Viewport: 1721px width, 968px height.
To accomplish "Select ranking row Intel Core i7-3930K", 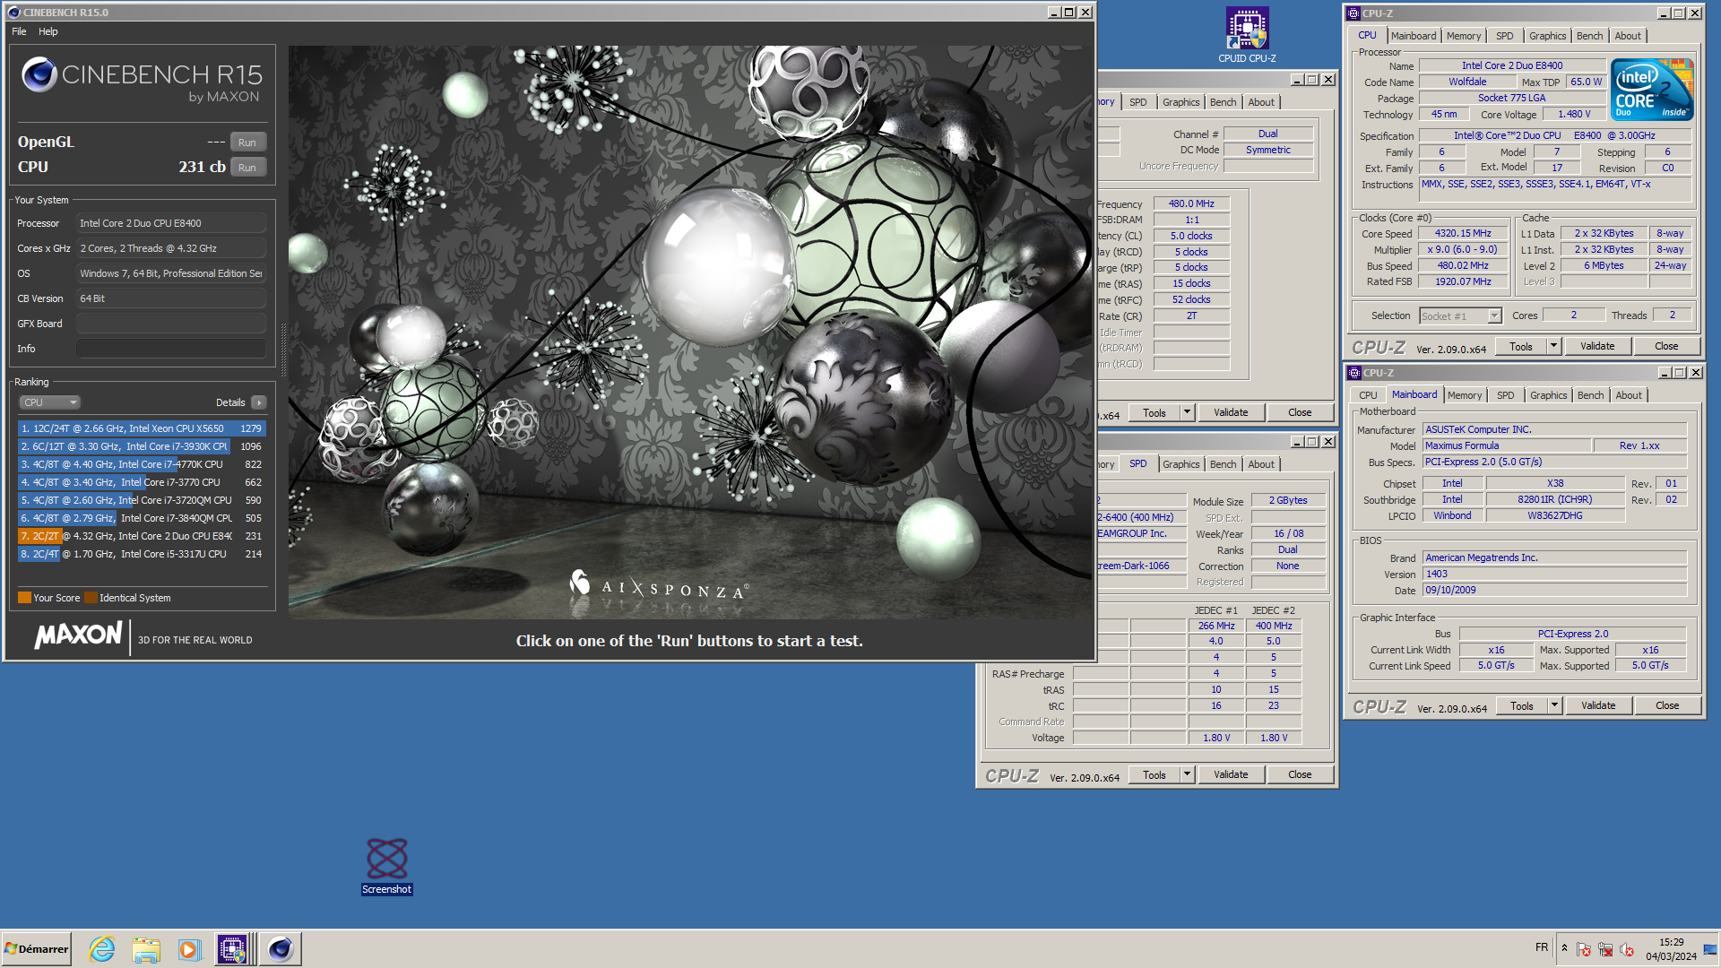I will point(142,446).
